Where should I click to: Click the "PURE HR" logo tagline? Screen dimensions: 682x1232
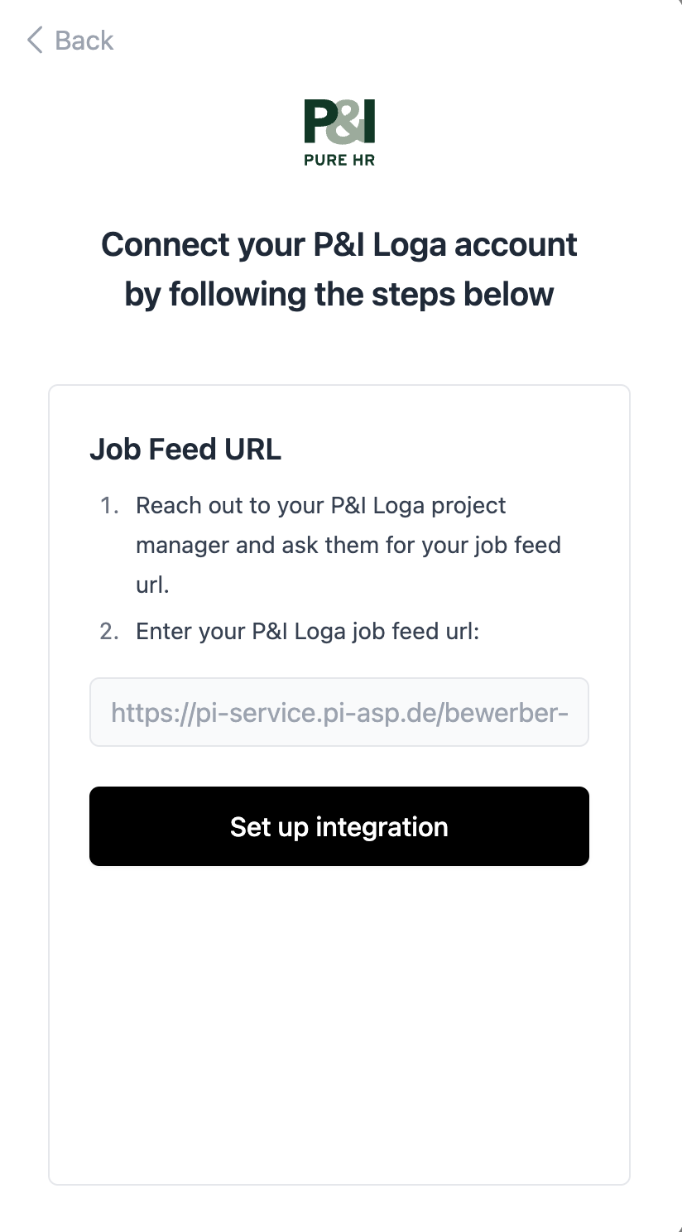click(339, 160)
